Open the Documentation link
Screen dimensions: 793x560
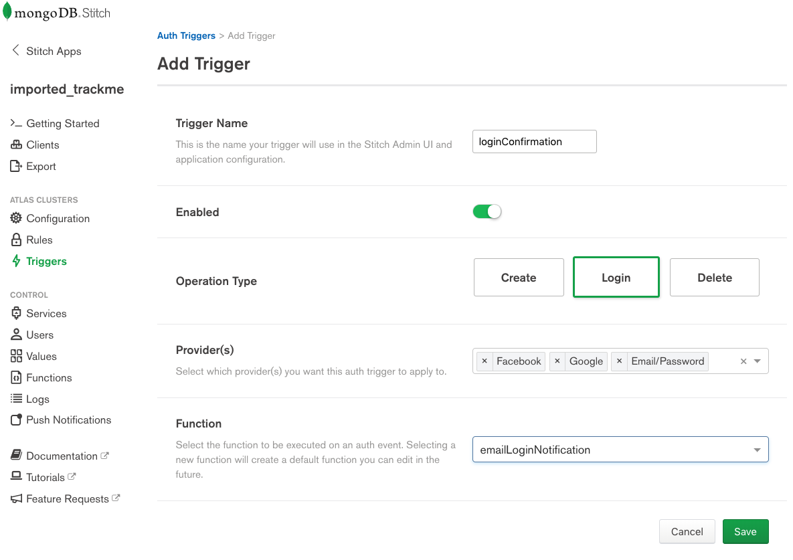(62, 456)
